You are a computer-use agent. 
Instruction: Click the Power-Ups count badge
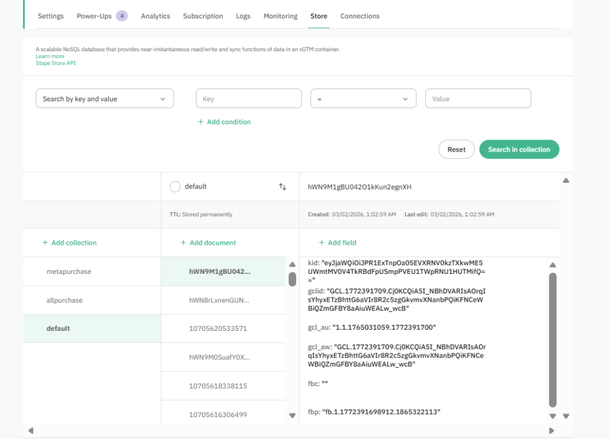(121, 16)
